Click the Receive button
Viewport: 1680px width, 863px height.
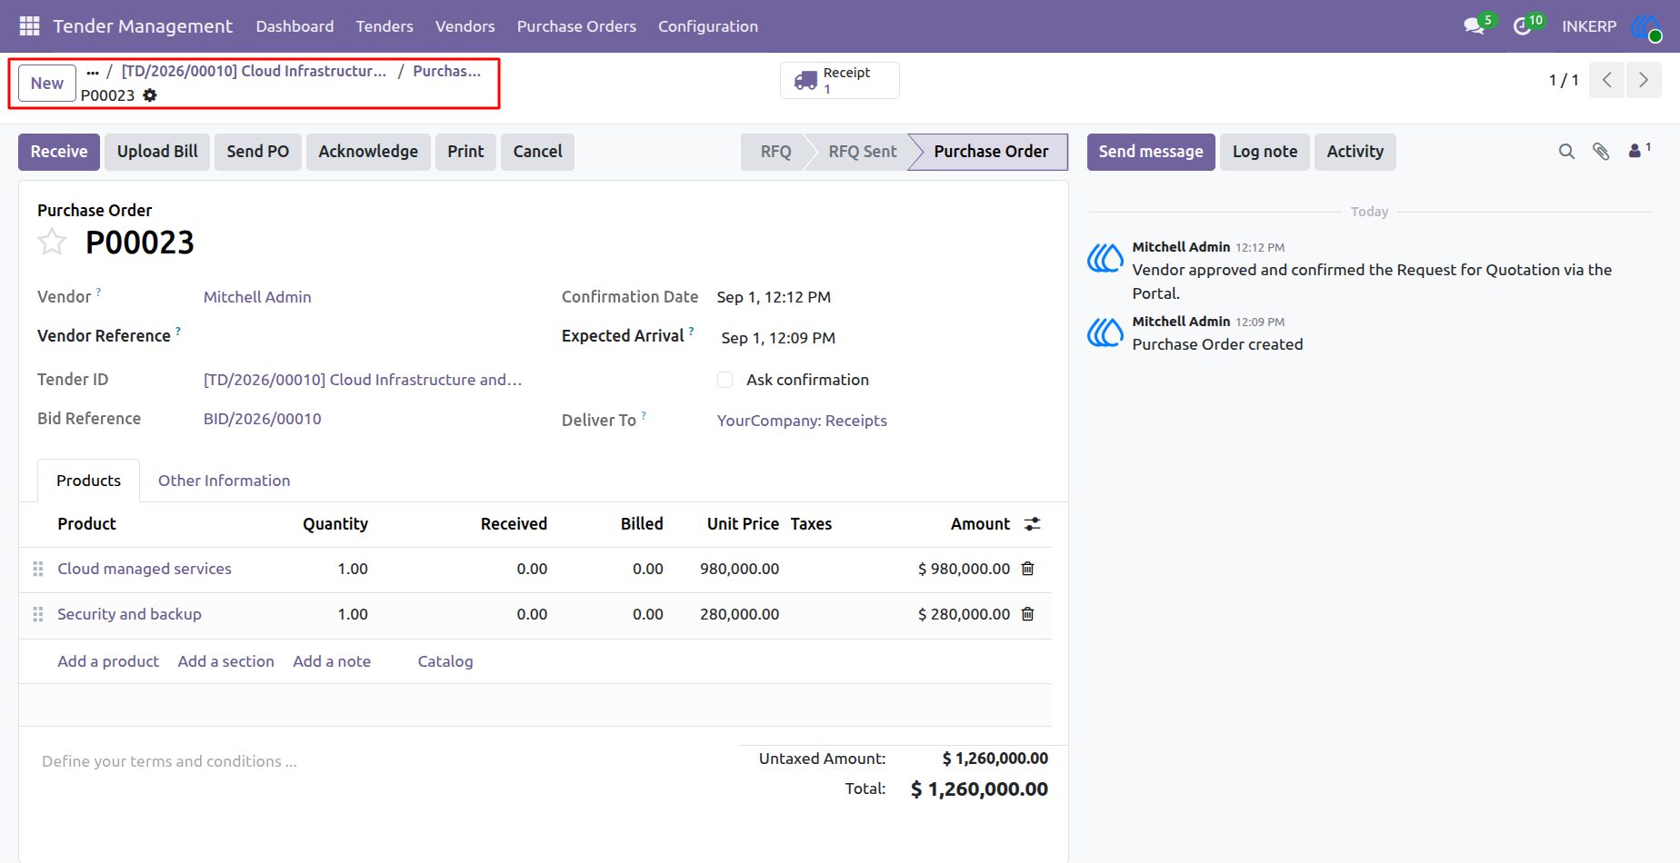[59, 152]
